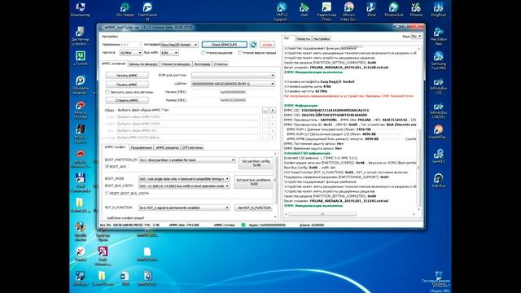Open the Hex Editor Neo desktop icon
This screenshot has height=293, width=521.
(x=438, y=36)
